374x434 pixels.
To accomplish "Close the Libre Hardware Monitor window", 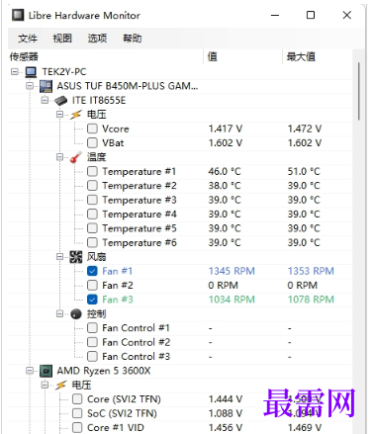I will (x=346, y=15).
